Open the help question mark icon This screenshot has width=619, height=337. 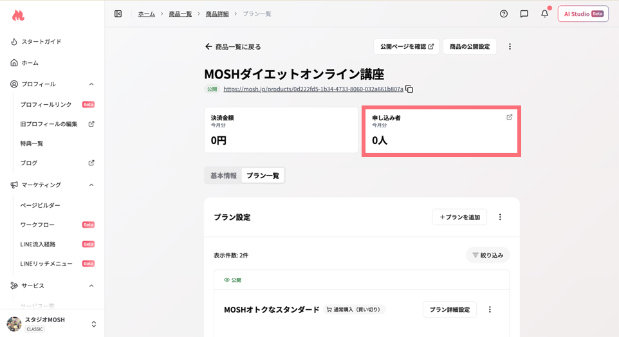[504, 14]
